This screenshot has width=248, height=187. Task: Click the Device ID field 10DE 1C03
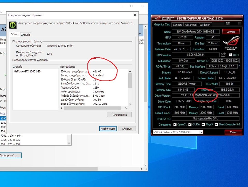(x=224, y=61)
